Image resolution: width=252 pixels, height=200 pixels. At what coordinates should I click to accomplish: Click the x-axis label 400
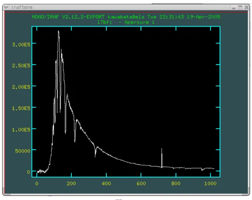click(106, 183)
